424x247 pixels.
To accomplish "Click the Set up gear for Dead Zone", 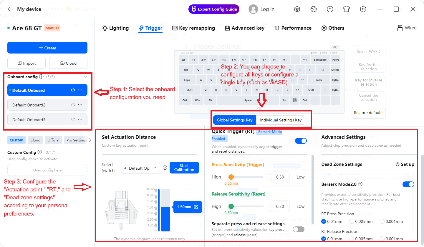I will coord(405,164).
